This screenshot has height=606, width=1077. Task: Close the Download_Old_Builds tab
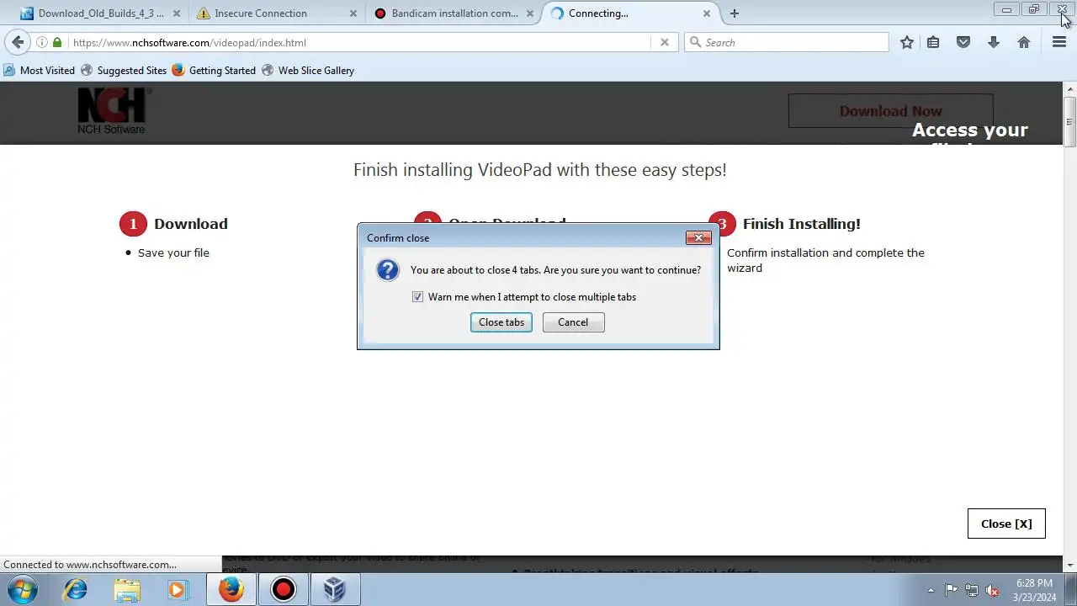177,13
